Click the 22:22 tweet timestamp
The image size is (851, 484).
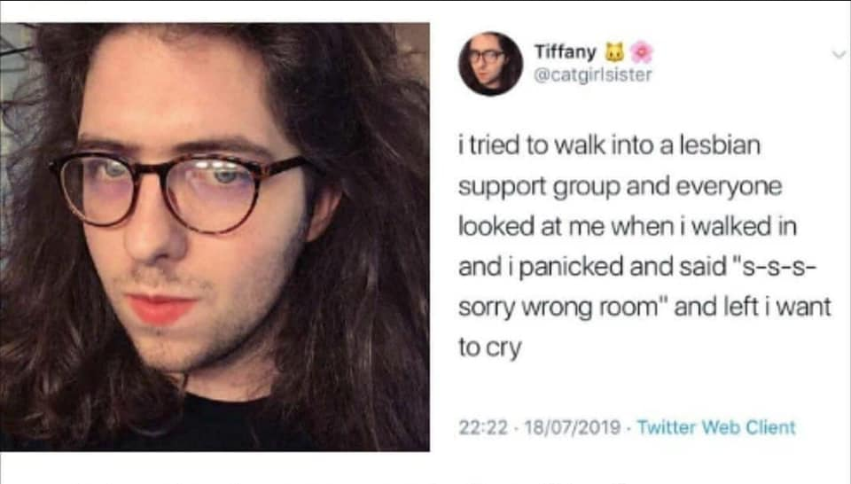[483, 427]
